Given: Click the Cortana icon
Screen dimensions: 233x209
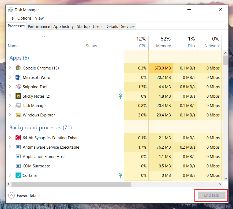Looking at the screenshot, I should 18,175.
